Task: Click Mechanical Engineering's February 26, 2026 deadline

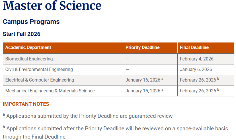Action: click(x=198, y=91)
